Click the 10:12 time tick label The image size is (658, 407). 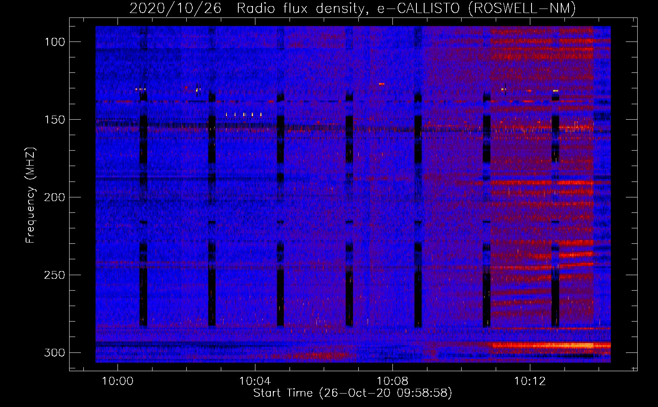[x=530, y=381]
